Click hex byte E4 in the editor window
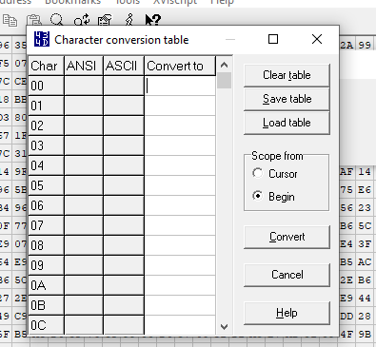 346,244
